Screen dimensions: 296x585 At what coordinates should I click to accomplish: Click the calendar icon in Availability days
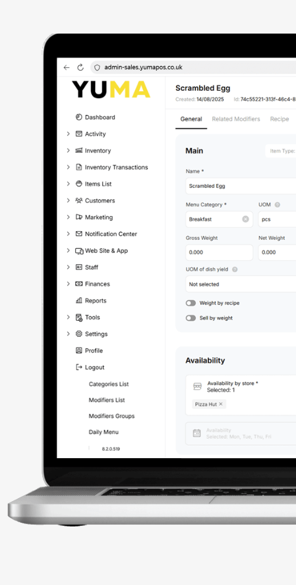[x=197, y=433]
